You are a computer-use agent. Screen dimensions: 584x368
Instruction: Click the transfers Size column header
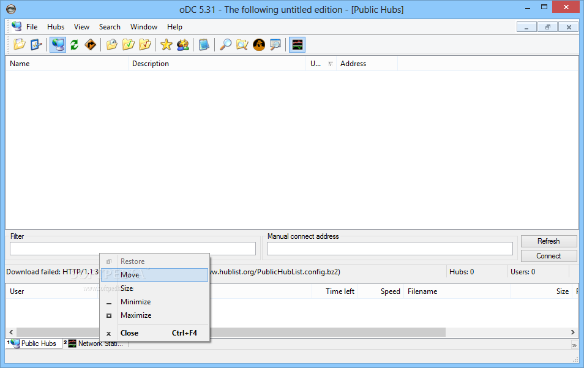[541, 291]
